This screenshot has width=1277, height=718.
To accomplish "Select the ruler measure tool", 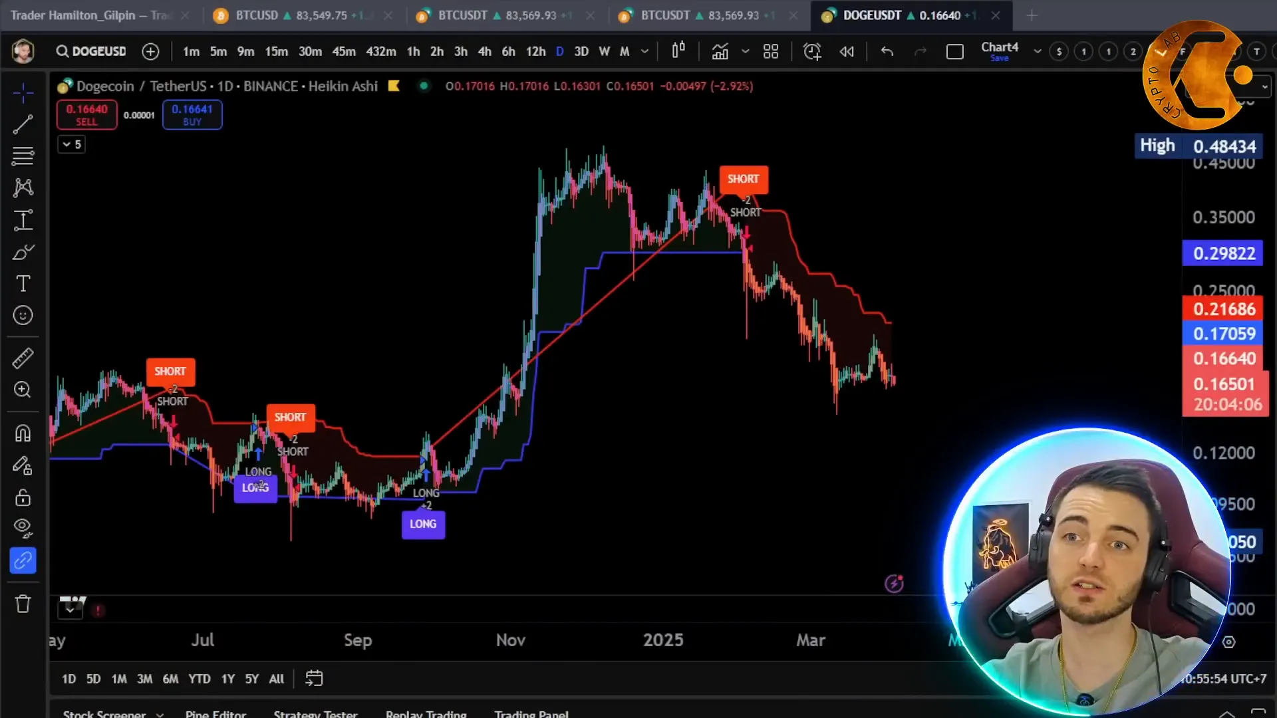I will pyautogui.click(x=23, y=358).
